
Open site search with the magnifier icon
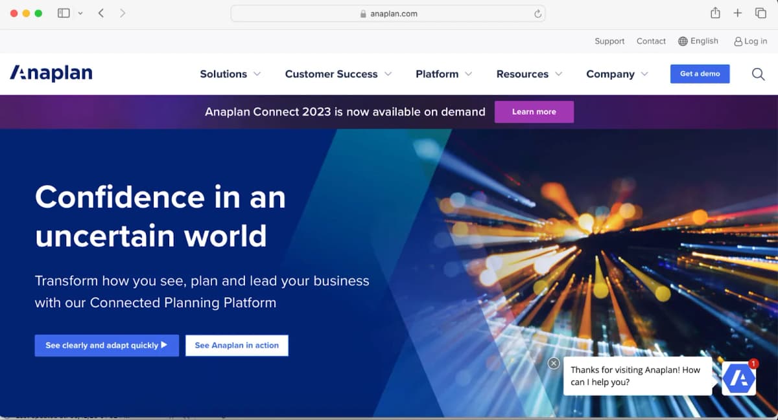click(x=758, y=74)
